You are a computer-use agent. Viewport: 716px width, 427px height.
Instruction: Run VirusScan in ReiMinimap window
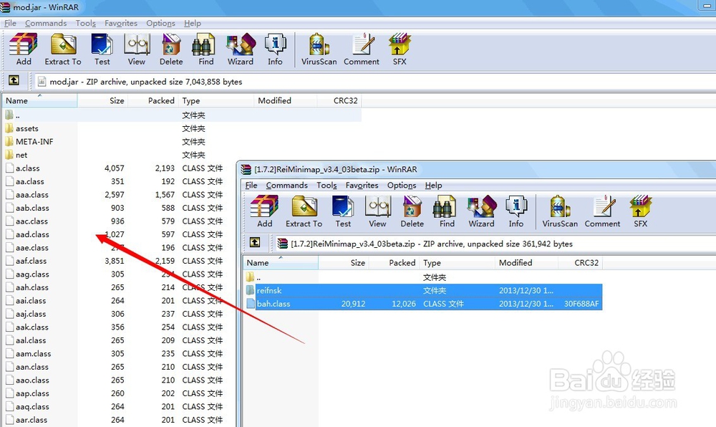[560, 211]
